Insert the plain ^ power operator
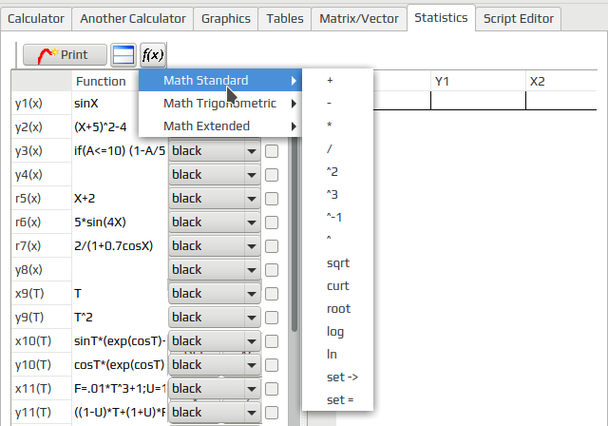This screenshot has height=426, width=608. pyautogui.click(x=337, y=240)
